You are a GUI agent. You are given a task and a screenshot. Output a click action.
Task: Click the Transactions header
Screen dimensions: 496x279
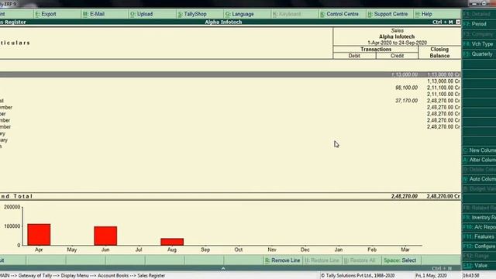coord(376,50)
